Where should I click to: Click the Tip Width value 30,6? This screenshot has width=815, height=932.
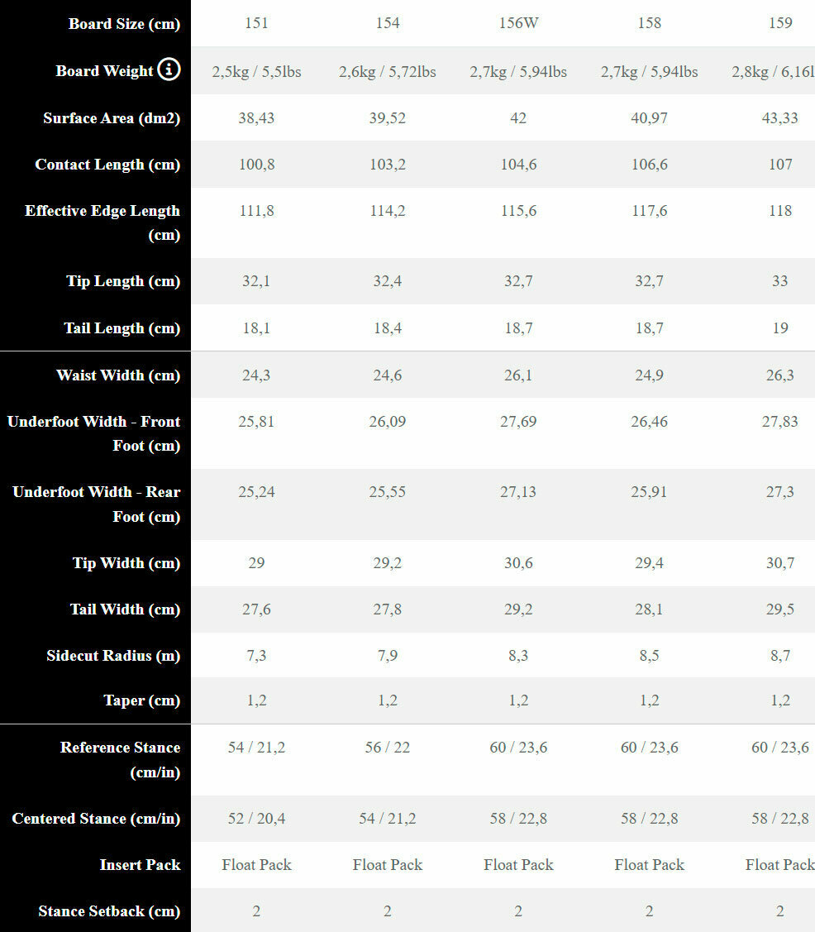point(518,563)
